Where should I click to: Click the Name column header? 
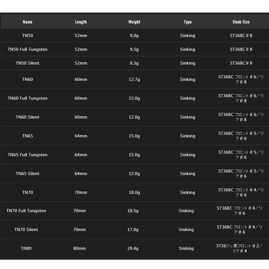(28, 22)
